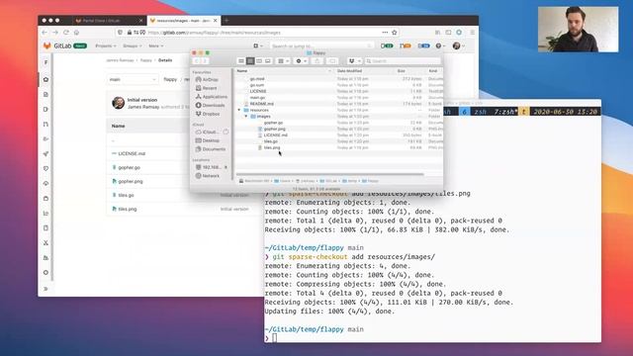Open the main branch dropdown in GitLab
633x356 pixels.
tap(132, 79)
